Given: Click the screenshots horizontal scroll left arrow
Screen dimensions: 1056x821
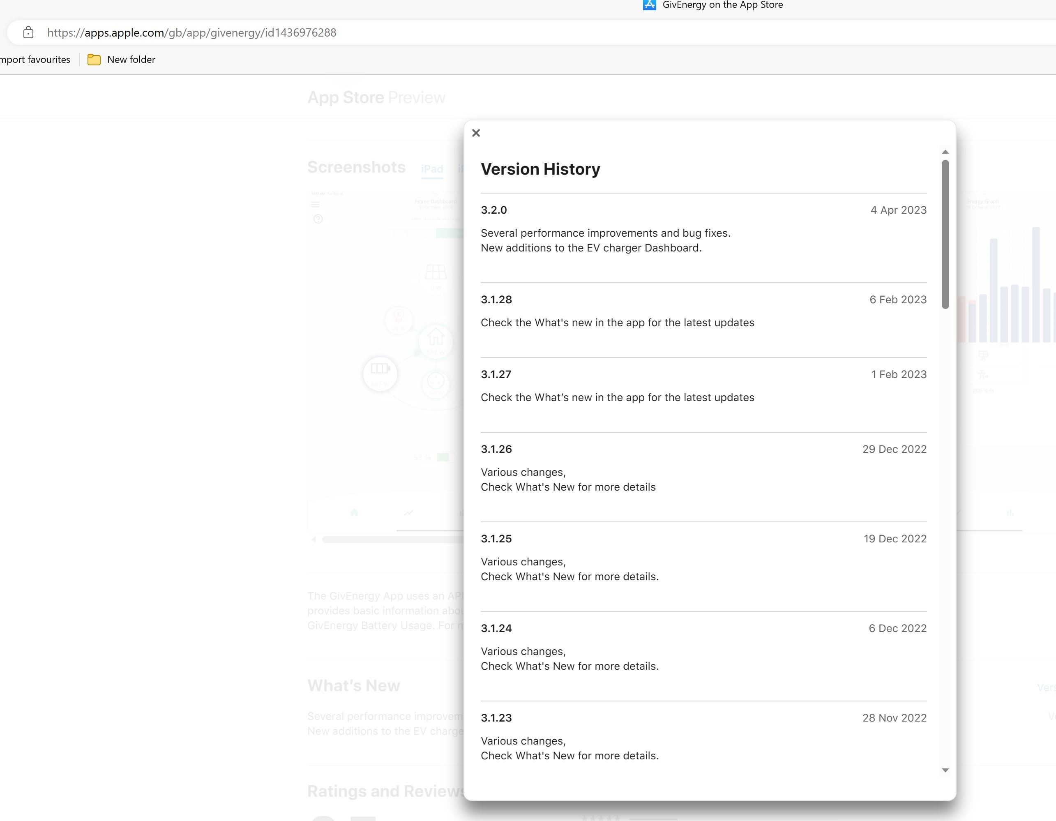Looking at the screenshot, I should 314,540.
